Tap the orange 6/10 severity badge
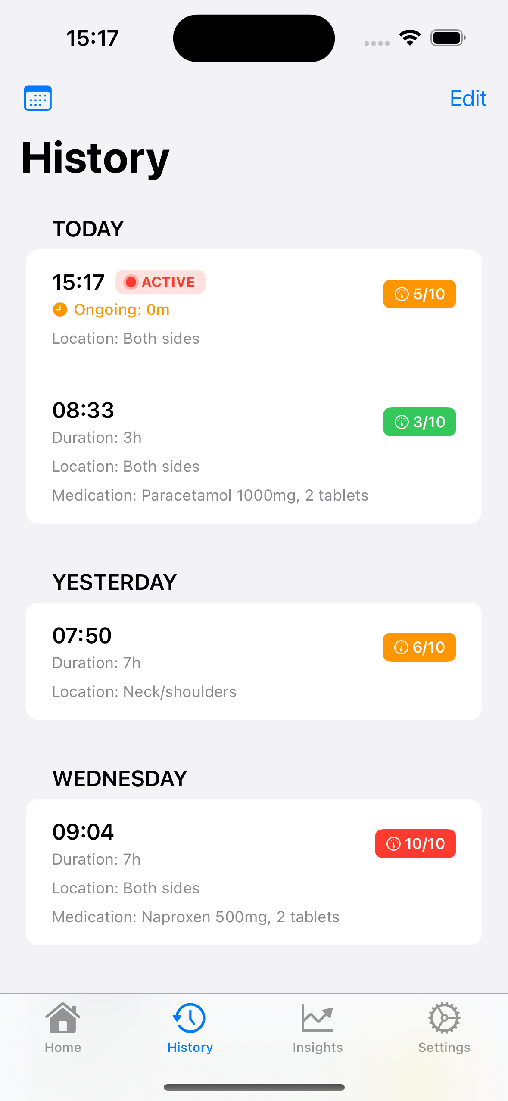 click(x=419, y=647)
